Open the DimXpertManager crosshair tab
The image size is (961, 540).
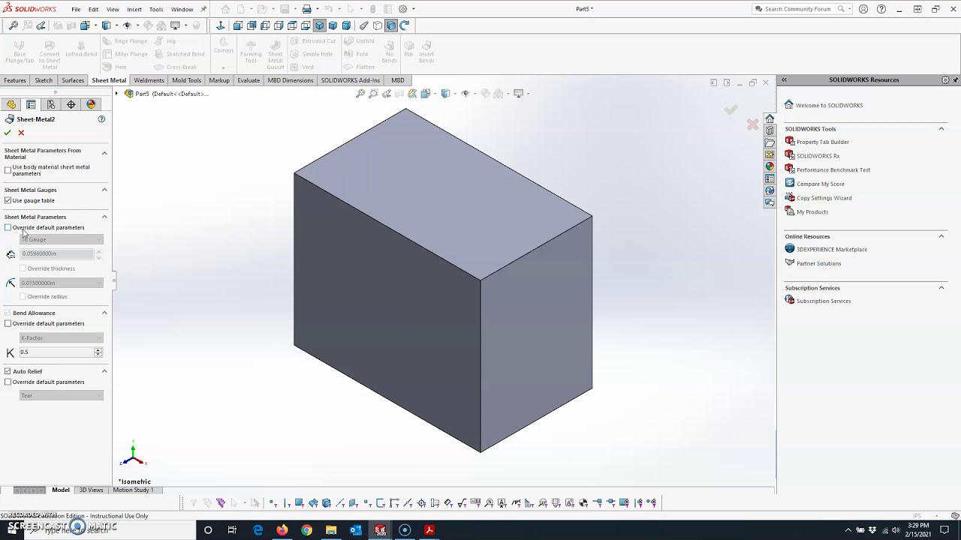point(71,104)
